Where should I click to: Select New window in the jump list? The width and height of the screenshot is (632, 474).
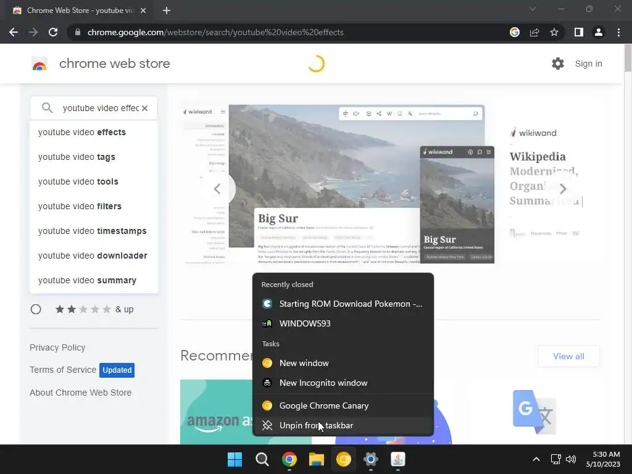click(x=343, y=363)
